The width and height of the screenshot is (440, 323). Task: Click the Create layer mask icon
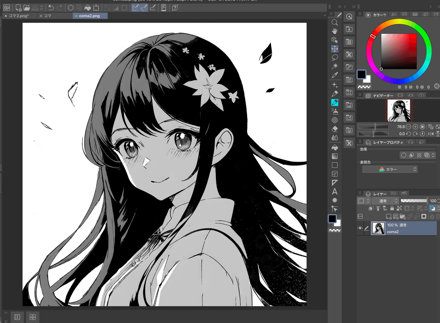coord(423,217)
